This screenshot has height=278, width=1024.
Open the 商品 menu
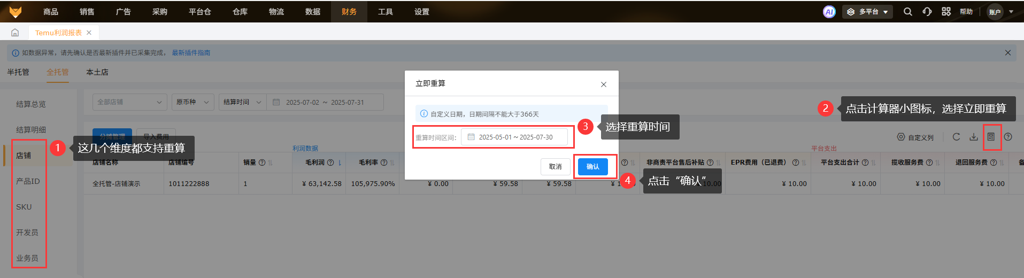(x=51, y=12)
